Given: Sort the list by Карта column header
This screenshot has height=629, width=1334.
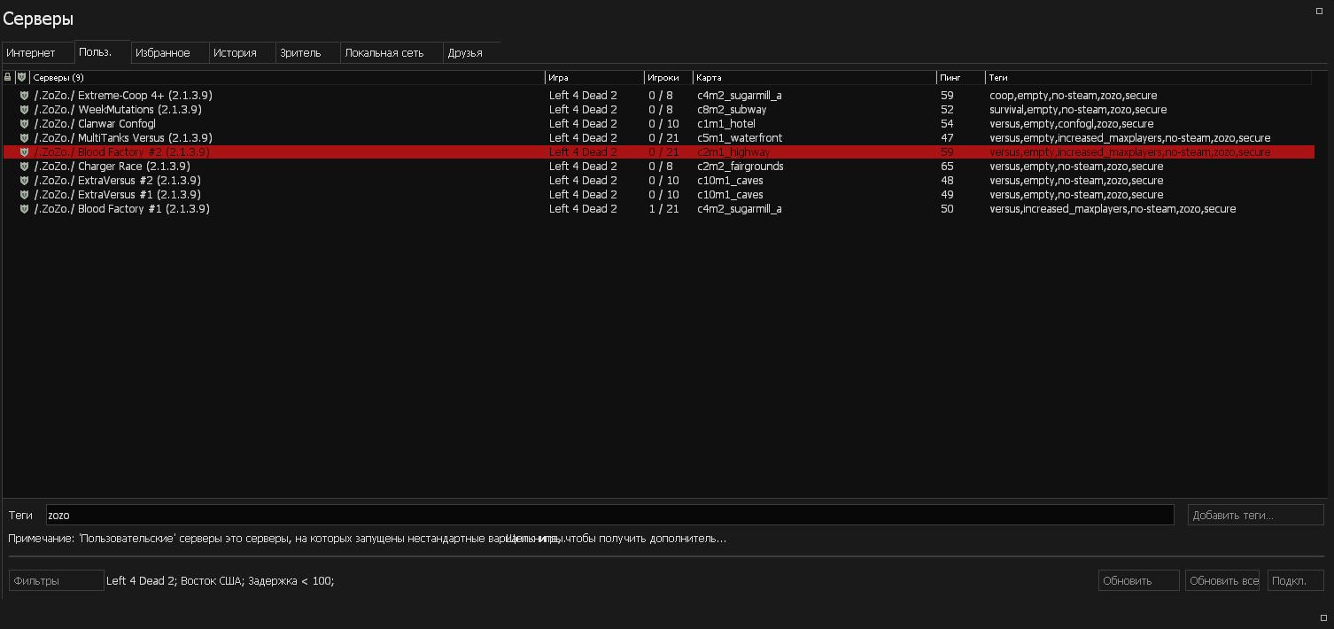Looking at the screenshot, I should (814, 77).
